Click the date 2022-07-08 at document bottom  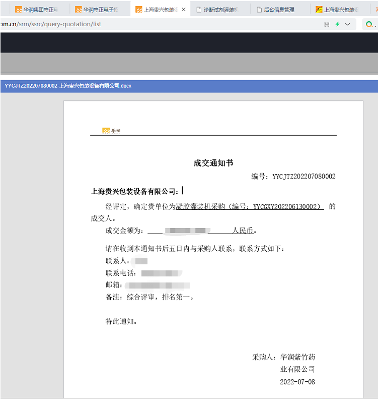click(297, 382)
